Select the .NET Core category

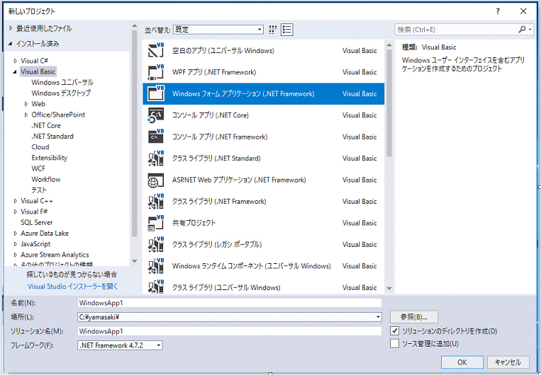[46, 125]
